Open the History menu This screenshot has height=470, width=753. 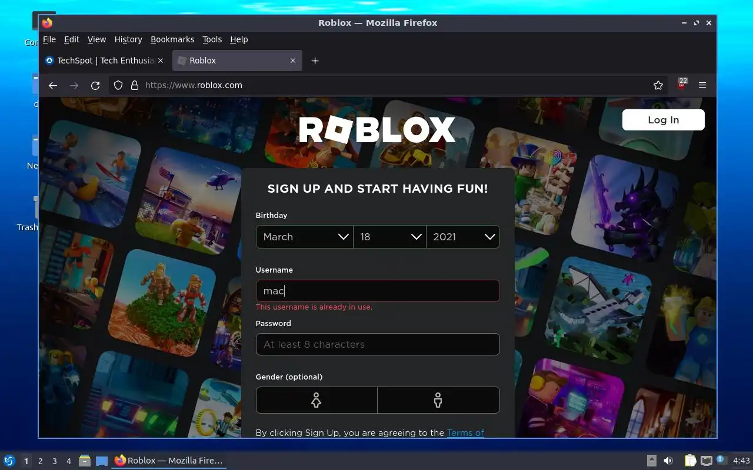point(128,39)
